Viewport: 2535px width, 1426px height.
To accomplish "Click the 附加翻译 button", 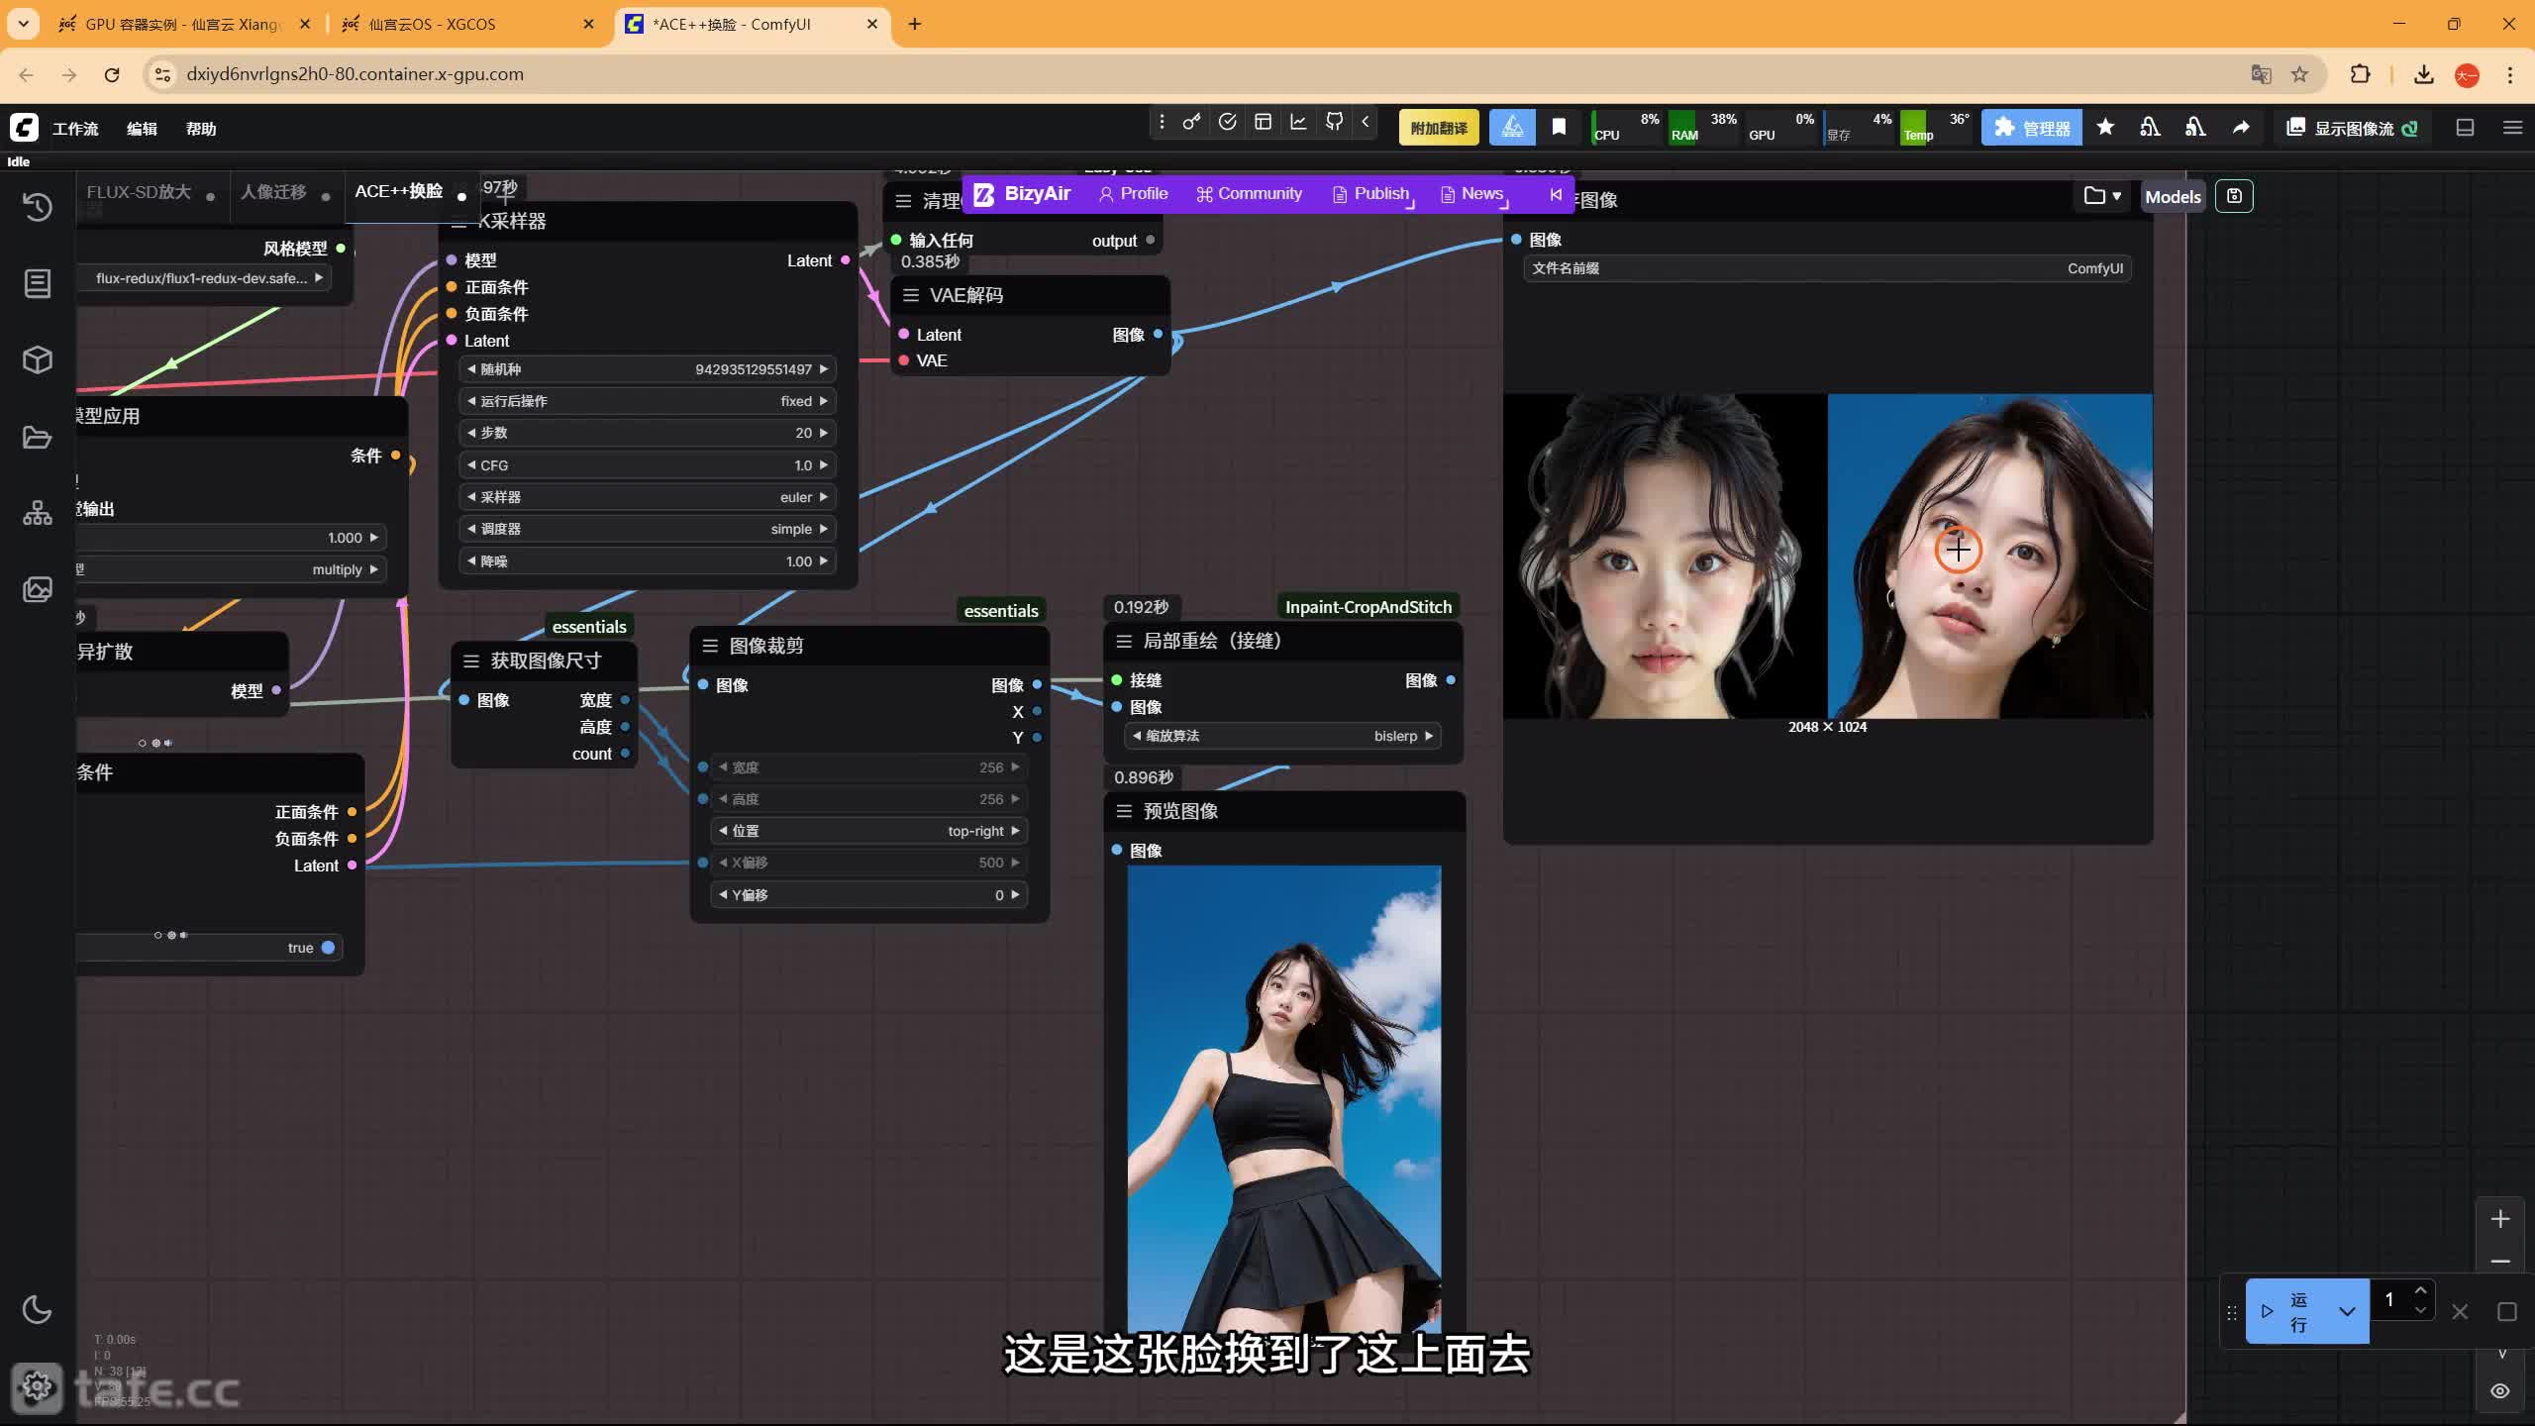I will (1439, 128).
